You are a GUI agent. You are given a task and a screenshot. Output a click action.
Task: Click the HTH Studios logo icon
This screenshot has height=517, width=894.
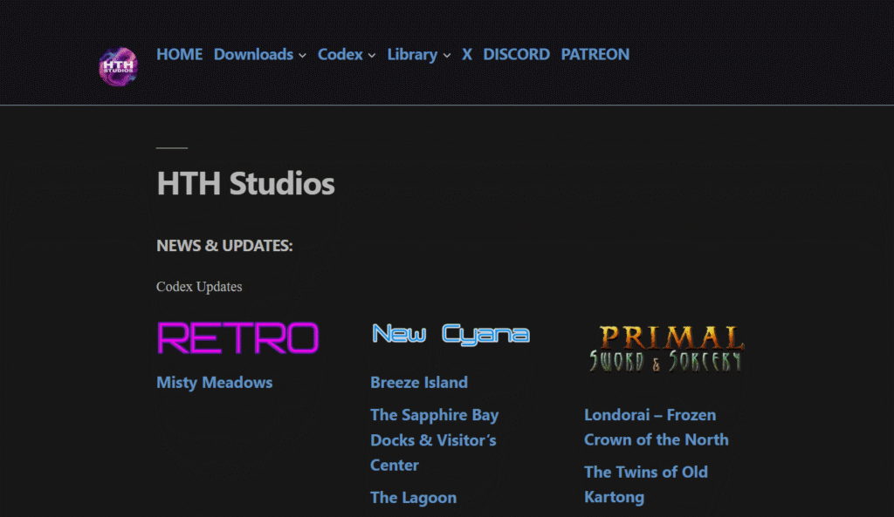(x=118, y=65)
